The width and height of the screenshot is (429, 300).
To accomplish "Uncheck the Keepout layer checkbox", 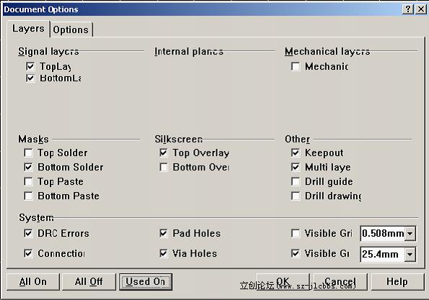I will pos(296,153).
